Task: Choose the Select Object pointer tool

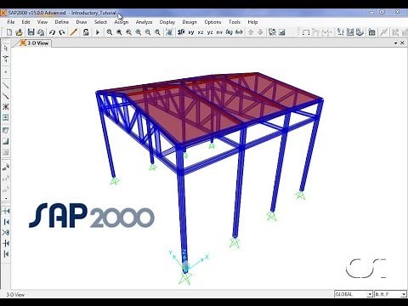Action: click(x=6, y=48)
